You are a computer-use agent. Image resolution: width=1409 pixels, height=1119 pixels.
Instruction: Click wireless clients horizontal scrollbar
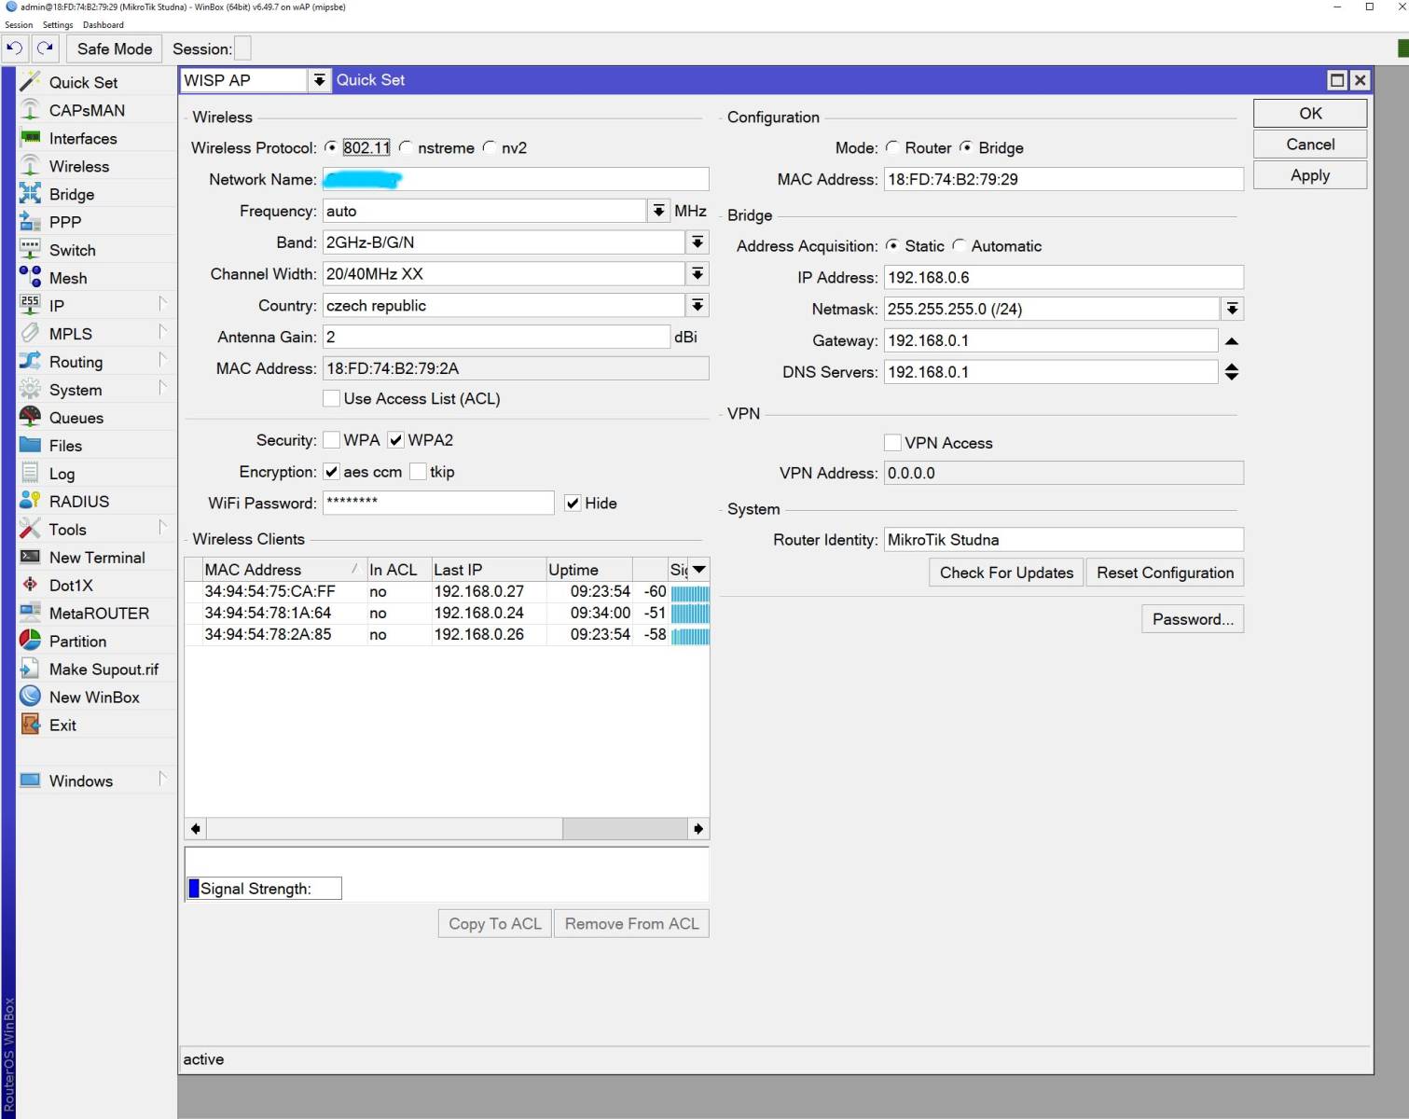[x=447, y=828]
